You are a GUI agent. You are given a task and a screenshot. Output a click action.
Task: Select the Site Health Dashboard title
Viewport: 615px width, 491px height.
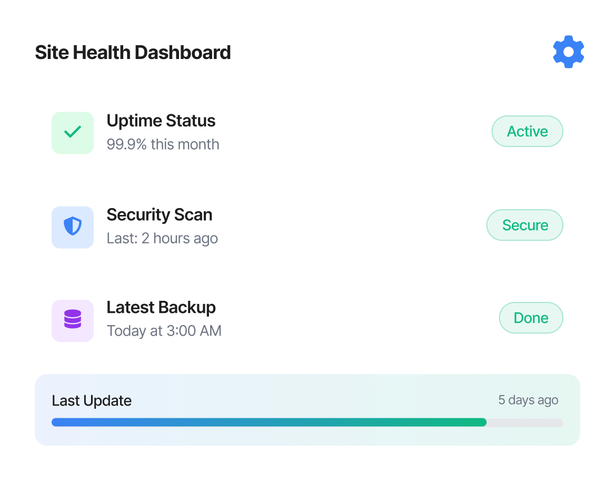(133, 53)
